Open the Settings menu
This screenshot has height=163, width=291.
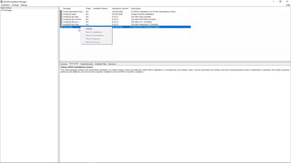point(24,5)
